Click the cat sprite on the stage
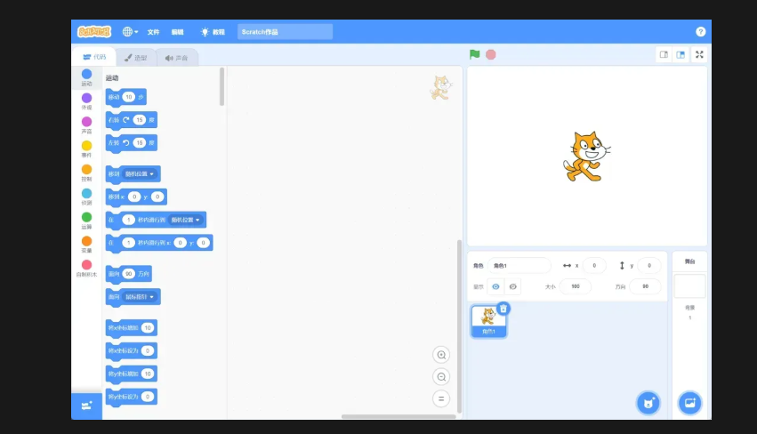 [x=586, y=157]
